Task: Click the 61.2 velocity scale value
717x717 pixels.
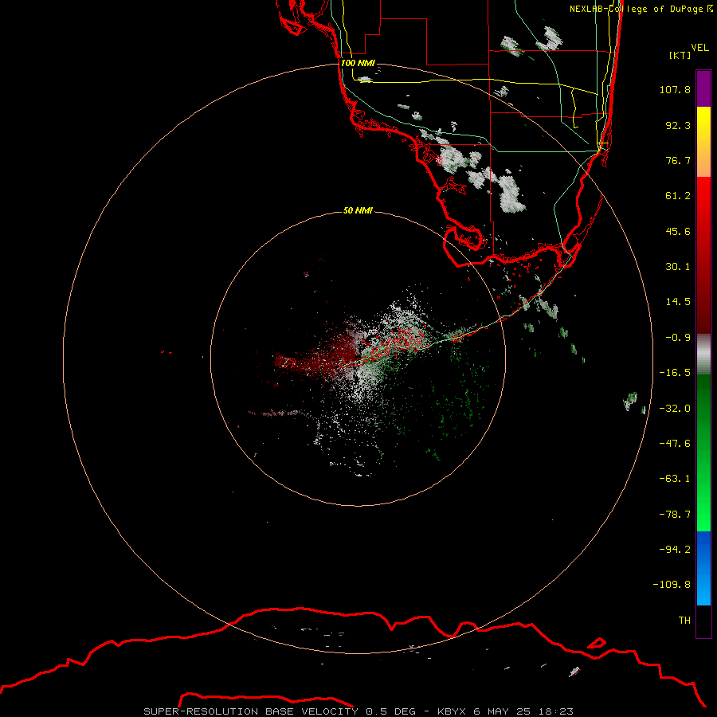Action: tap(678, 196)
